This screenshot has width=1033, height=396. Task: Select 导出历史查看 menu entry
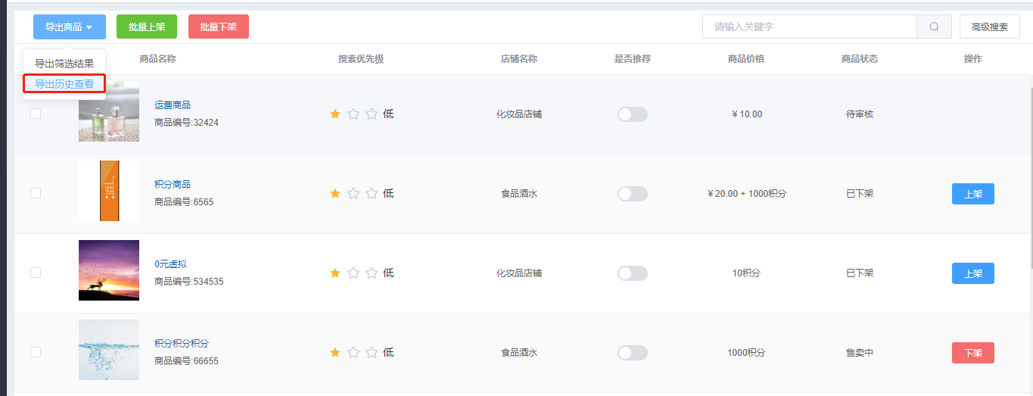[x=64, y=83]
